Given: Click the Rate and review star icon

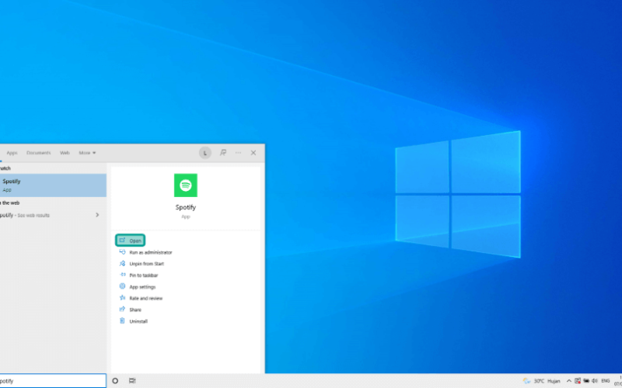Looking at the screenshot, I should coord(122,298).
